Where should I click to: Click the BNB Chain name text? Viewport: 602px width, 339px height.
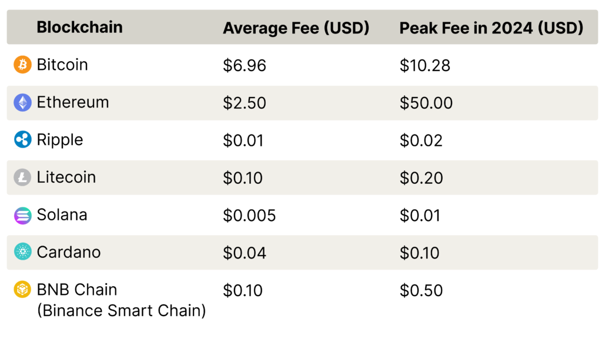click(77, 290)
